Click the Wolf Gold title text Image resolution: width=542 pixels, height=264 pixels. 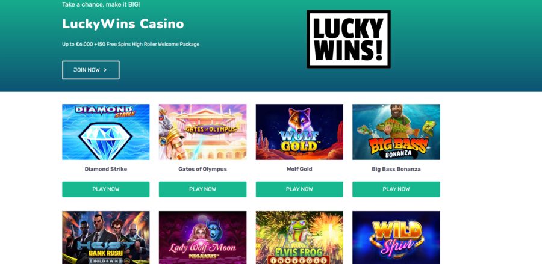click(x=299, y=169)
